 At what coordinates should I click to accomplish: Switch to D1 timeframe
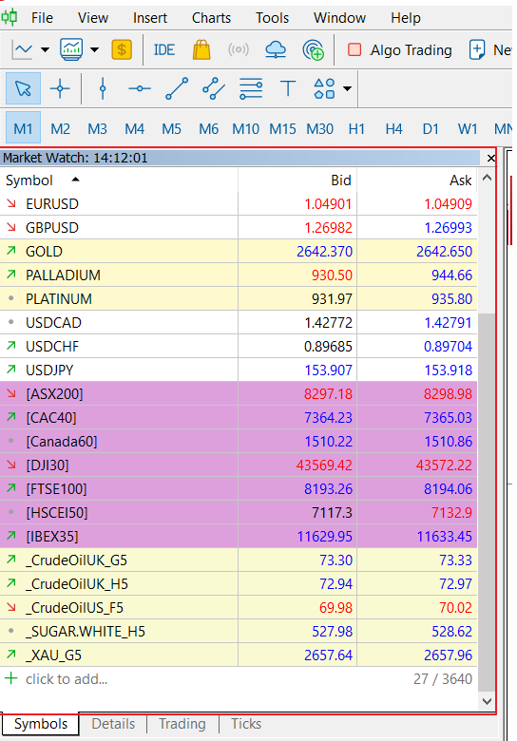[431, 128]
